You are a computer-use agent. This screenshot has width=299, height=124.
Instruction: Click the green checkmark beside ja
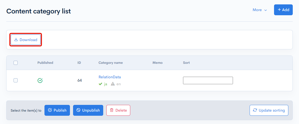[x=100, y=84]
